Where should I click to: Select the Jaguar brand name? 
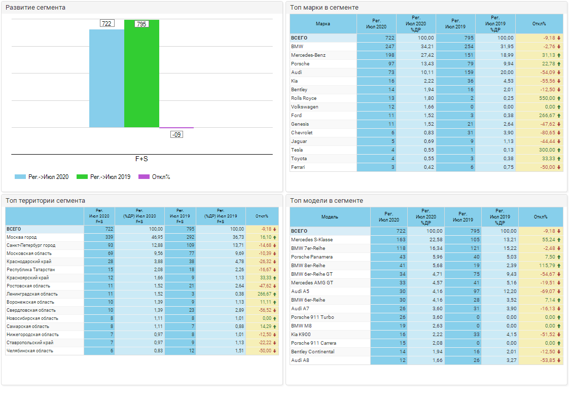click(299, 141)
